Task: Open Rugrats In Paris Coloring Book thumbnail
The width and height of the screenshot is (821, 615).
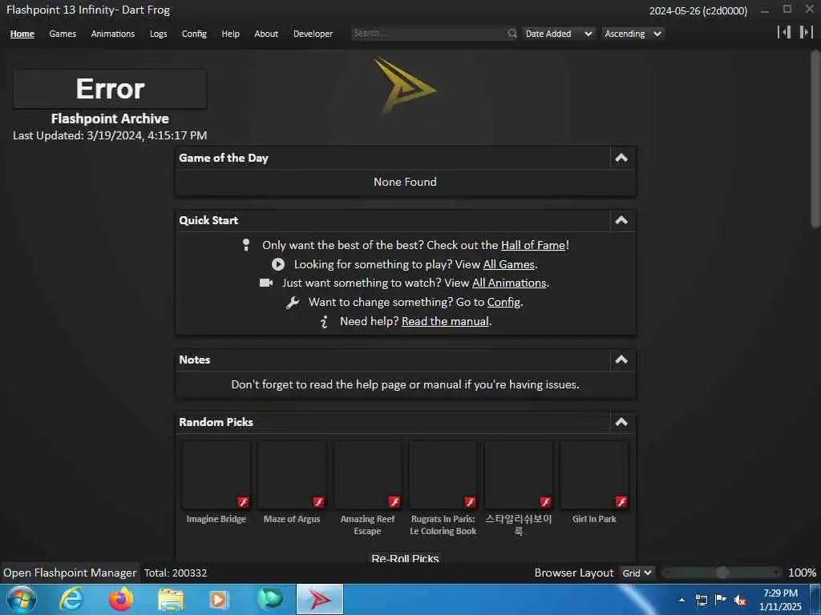Action: [443, 475]
